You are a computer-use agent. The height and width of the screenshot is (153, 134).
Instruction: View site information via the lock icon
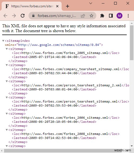click(33, 16)
